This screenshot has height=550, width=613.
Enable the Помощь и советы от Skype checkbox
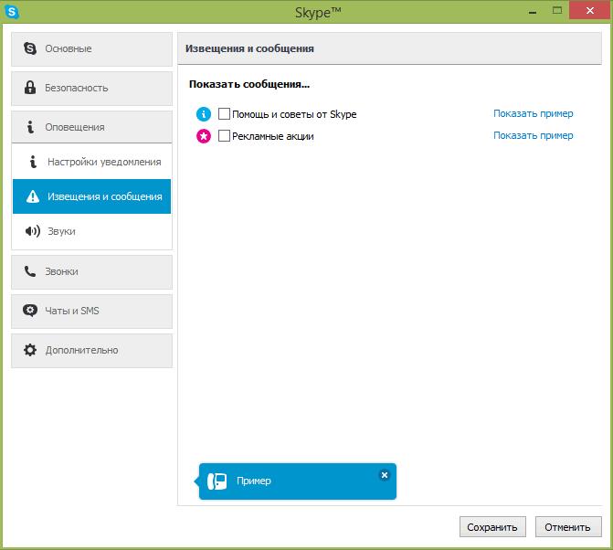point(225,114)
